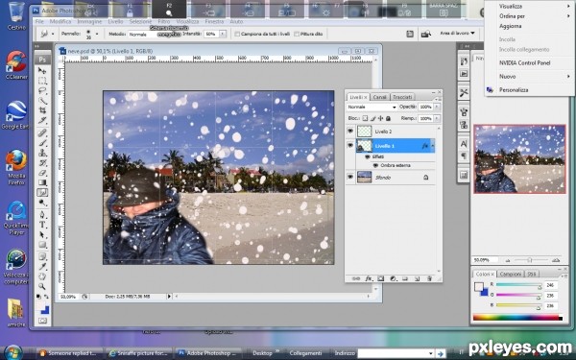Collapse Livello 1 effects arrow
This screenshot has width=576, height=360.
tap(433, 146)
